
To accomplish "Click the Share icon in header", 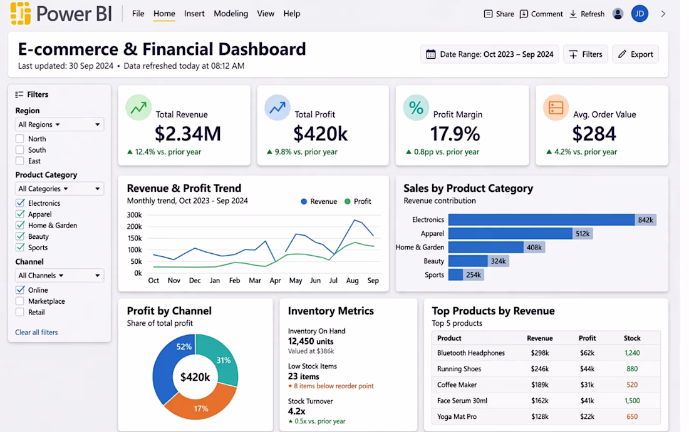I will coord(488,14).
